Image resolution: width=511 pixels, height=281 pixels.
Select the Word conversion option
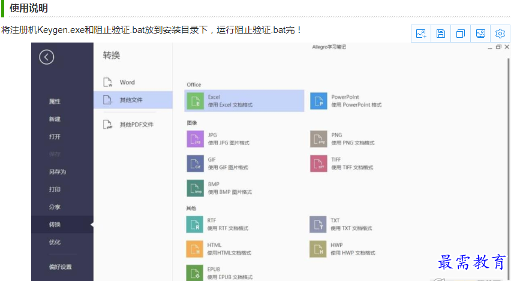(127, 82)
